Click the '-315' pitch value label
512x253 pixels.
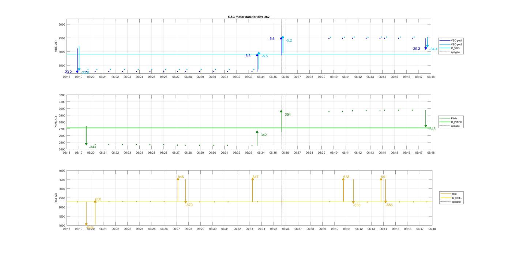click(x=432, y=129)
